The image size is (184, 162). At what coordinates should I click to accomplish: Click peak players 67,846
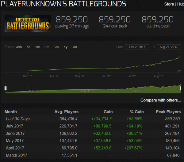(x=173, y=155)
